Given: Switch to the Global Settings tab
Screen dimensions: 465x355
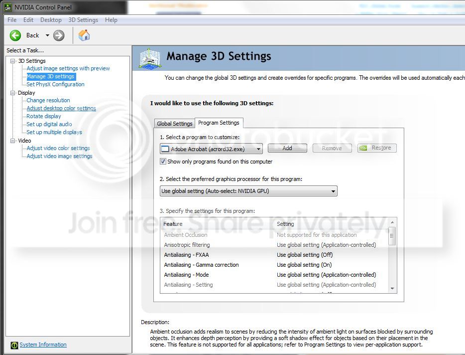Looking at the screenshot, I should point(174,124).
